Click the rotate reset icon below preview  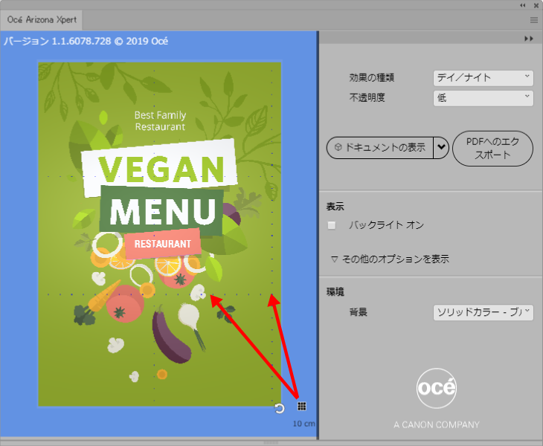click(x=279, y=409)
